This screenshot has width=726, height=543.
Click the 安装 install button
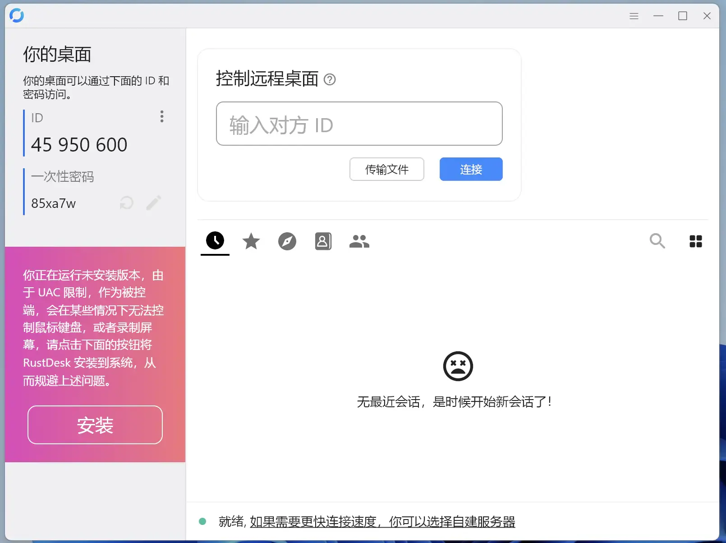coord(95,425)
